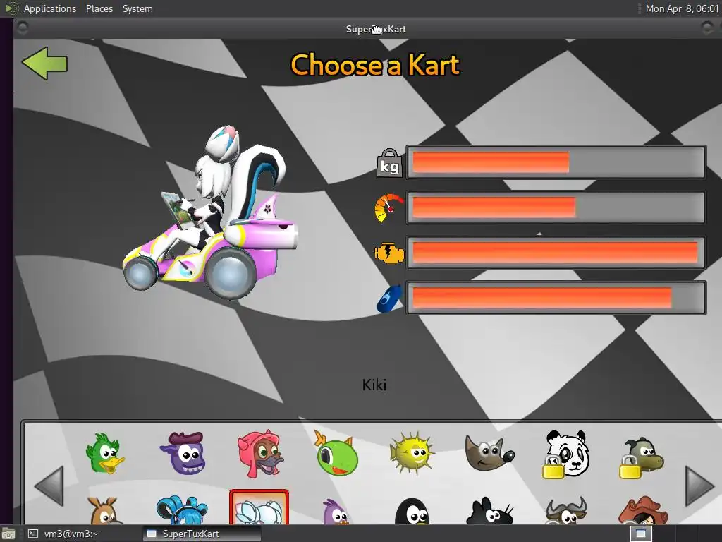The height and width of the screenshot is (542, 722).
Task: Click the workspace switcher in bottom panel
Action: tap(641, 534)
